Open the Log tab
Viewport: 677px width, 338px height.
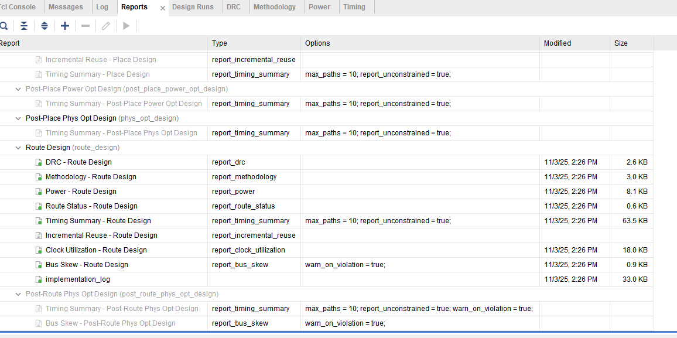pyautogui.click(x=102, y=7)
